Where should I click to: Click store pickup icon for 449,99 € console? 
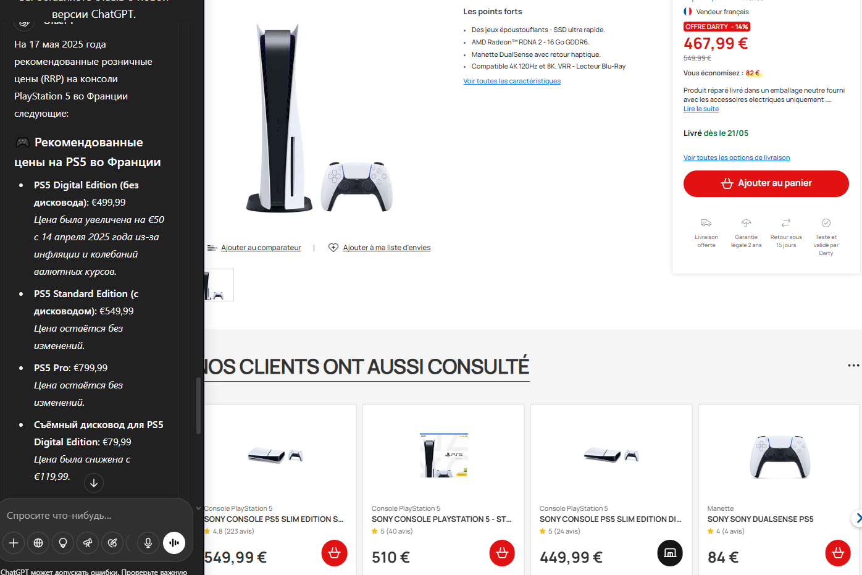(670, 553)
